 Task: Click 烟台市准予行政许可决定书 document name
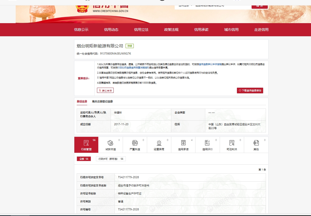point(134,185)
